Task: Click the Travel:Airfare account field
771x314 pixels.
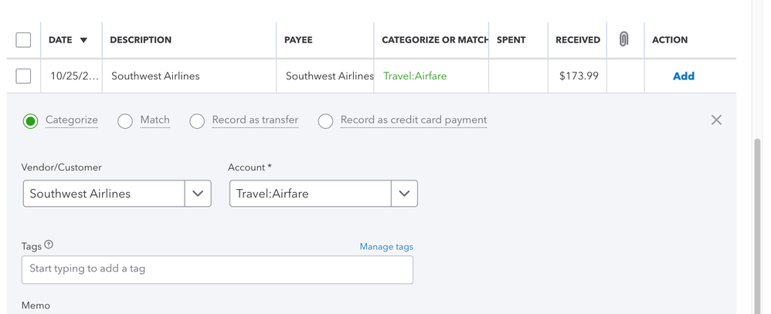Action: [309, 194]
